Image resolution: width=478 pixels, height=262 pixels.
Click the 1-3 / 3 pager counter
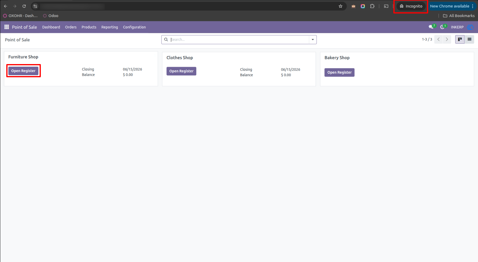click(x=427, y=39)
